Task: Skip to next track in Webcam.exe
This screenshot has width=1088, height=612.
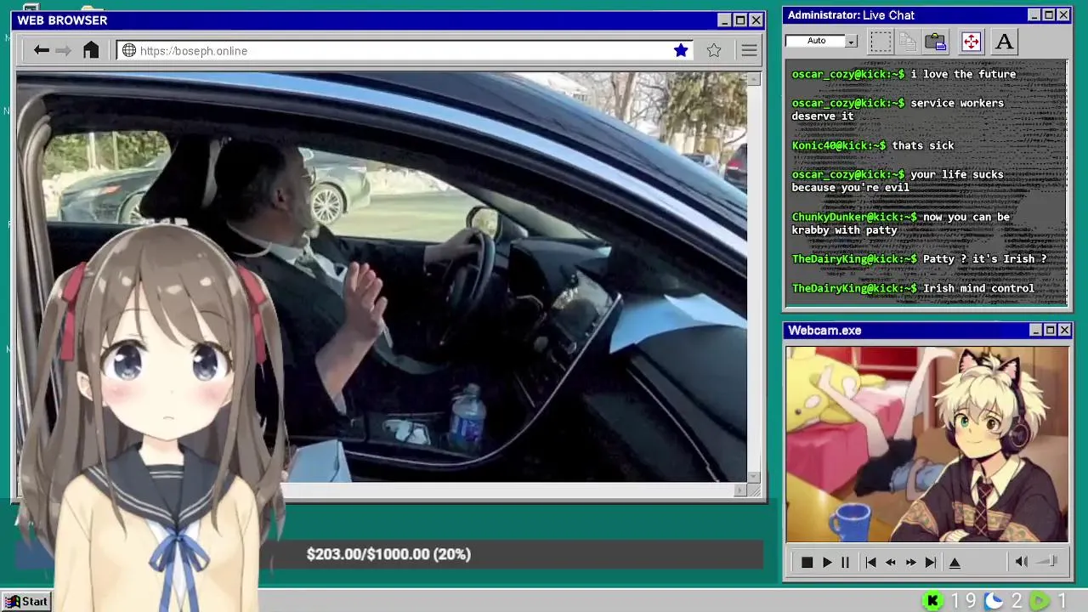Action: point(931,562)
